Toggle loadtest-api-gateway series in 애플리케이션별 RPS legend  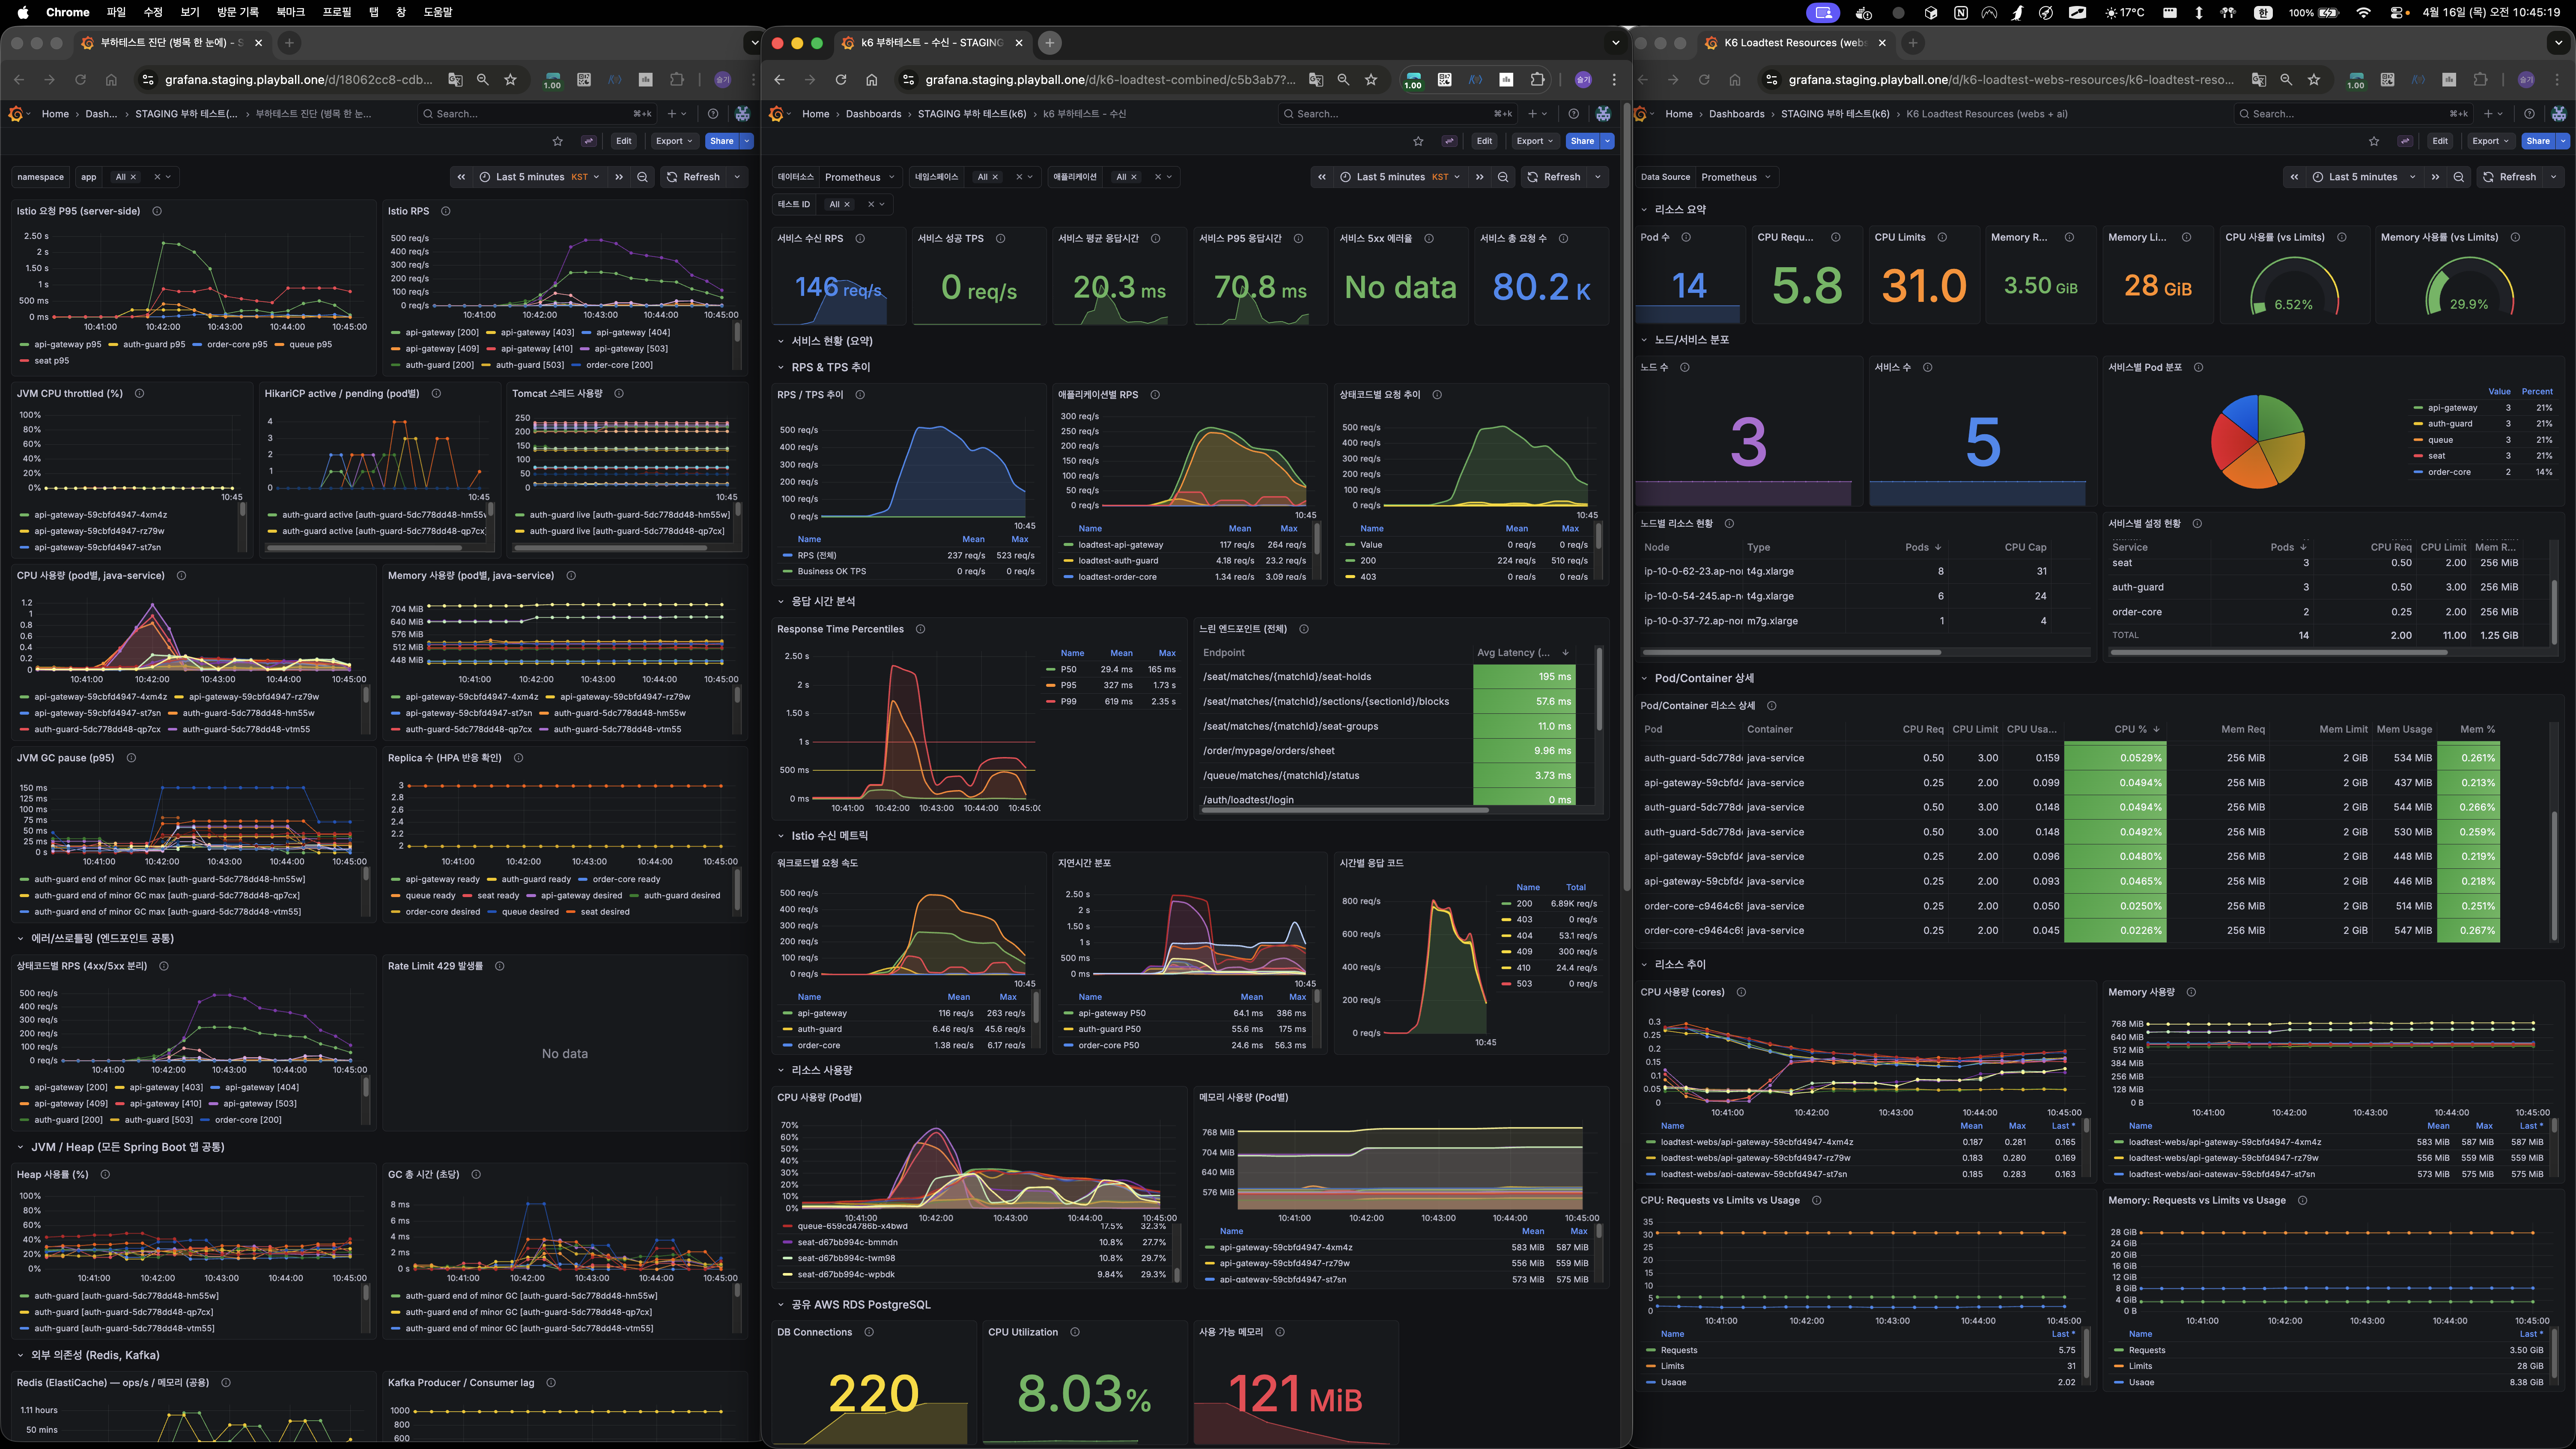pos(1120,545)
